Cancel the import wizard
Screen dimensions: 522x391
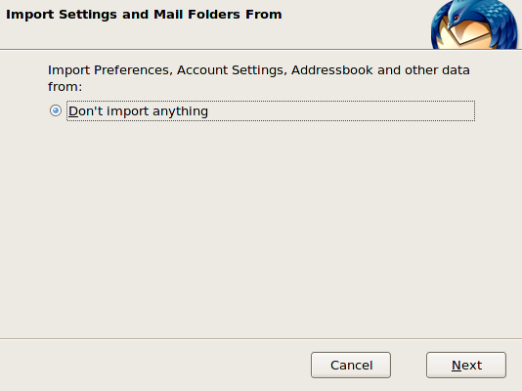pos(351,365)
